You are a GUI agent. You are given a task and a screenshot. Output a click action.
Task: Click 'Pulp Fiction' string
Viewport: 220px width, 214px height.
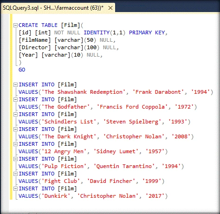(64, 166)
